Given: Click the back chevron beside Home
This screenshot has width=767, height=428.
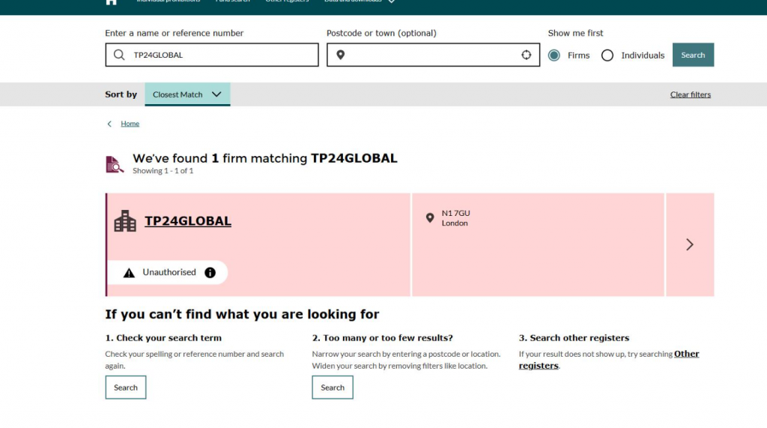Looking at the screenshot, I should click(x=109, y=124).
